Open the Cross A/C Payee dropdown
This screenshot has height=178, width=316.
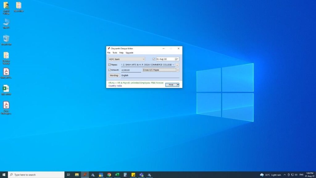point(178,70)
